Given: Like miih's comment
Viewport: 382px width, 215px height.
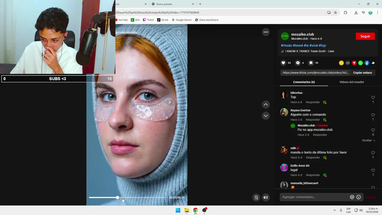Looking at the screenshot, I should click(x=373, y=153).
